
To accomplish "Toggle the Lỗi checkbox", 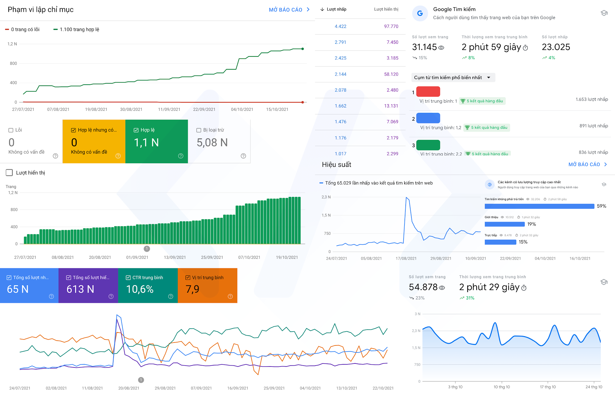I will tap(11, 130).
